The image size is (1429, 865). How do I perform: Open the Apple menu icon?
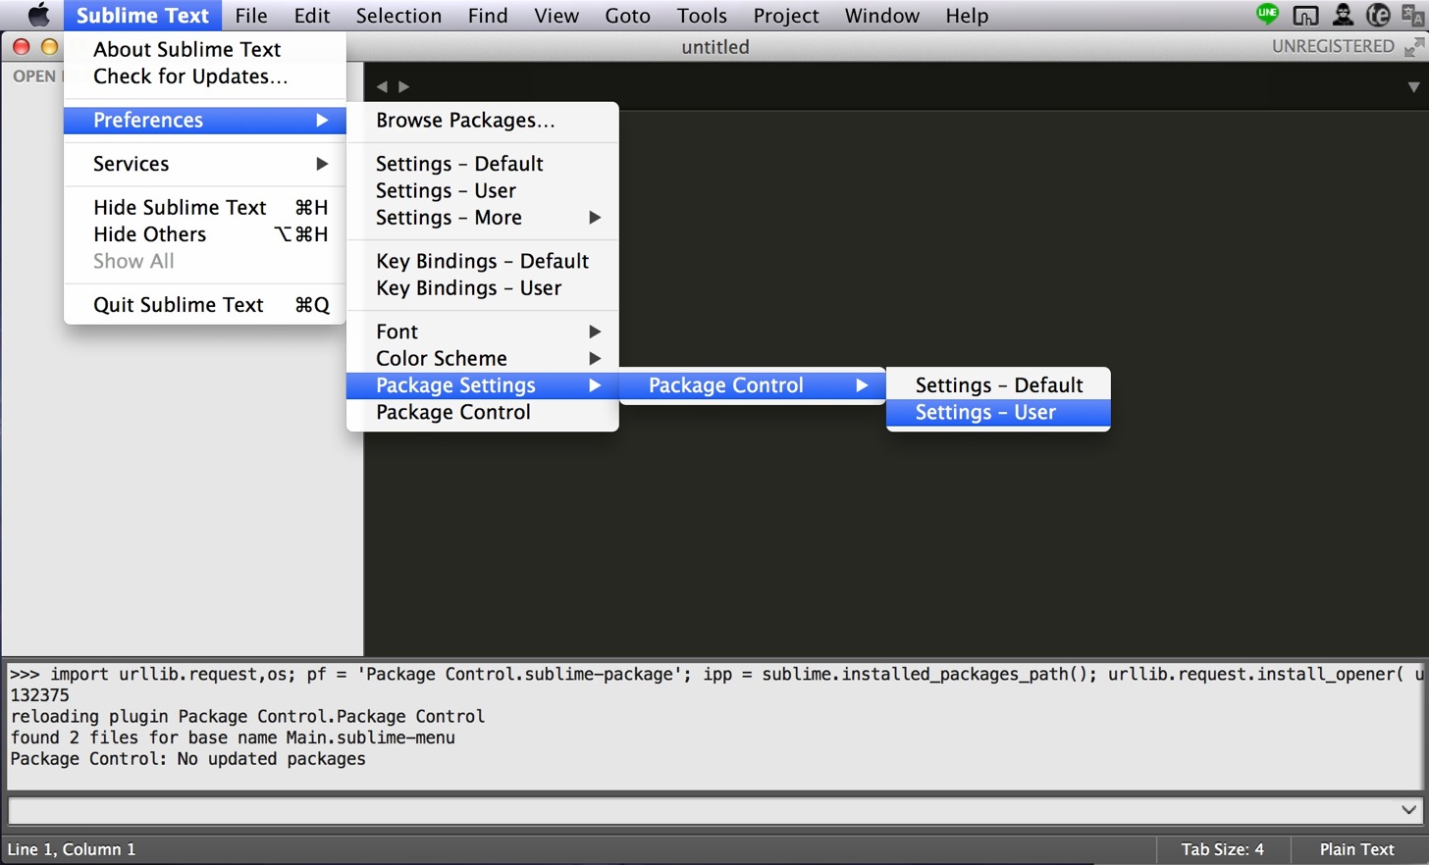click(38, 15)
